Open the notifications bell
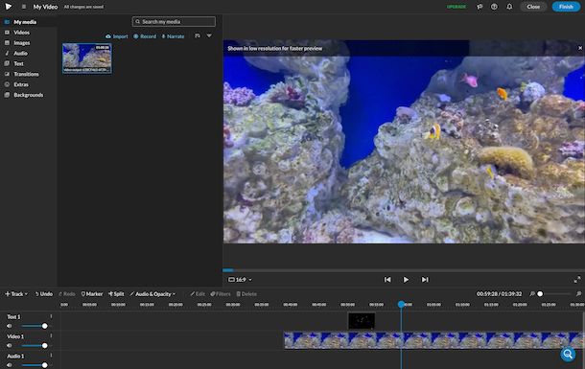The width and height of the screenshot is (585, 369). [509, 7]
